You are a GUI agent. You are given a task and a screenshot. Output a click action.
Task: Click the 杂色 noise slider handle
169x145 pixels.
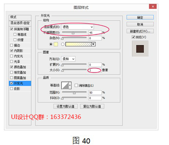coord(62,39)
